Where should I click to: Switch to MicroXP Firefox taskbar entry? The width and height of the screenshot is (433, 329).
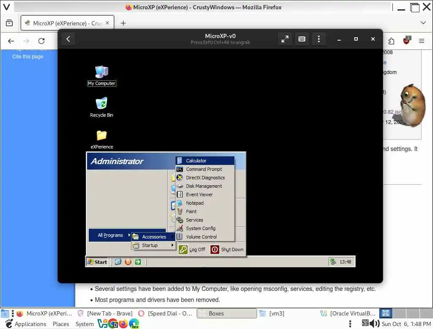44,313
